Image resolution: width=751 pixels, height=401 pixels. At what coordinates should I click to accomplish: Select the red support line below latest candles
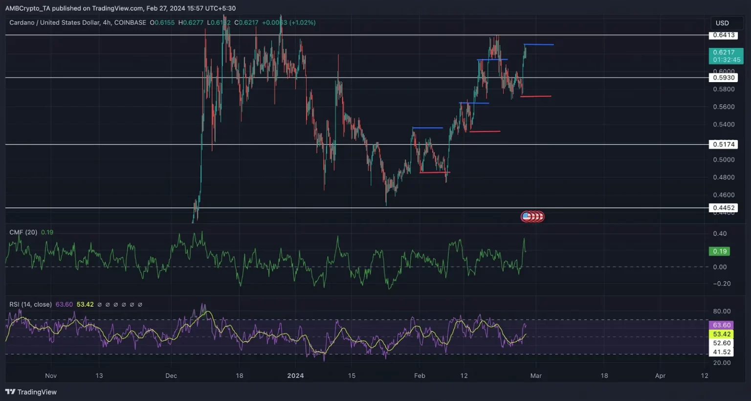pyautogui.click(x=536, y=96)
